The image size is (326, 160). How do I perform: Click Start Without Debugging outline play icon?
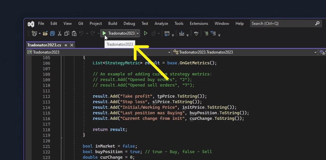pos(146,33)
